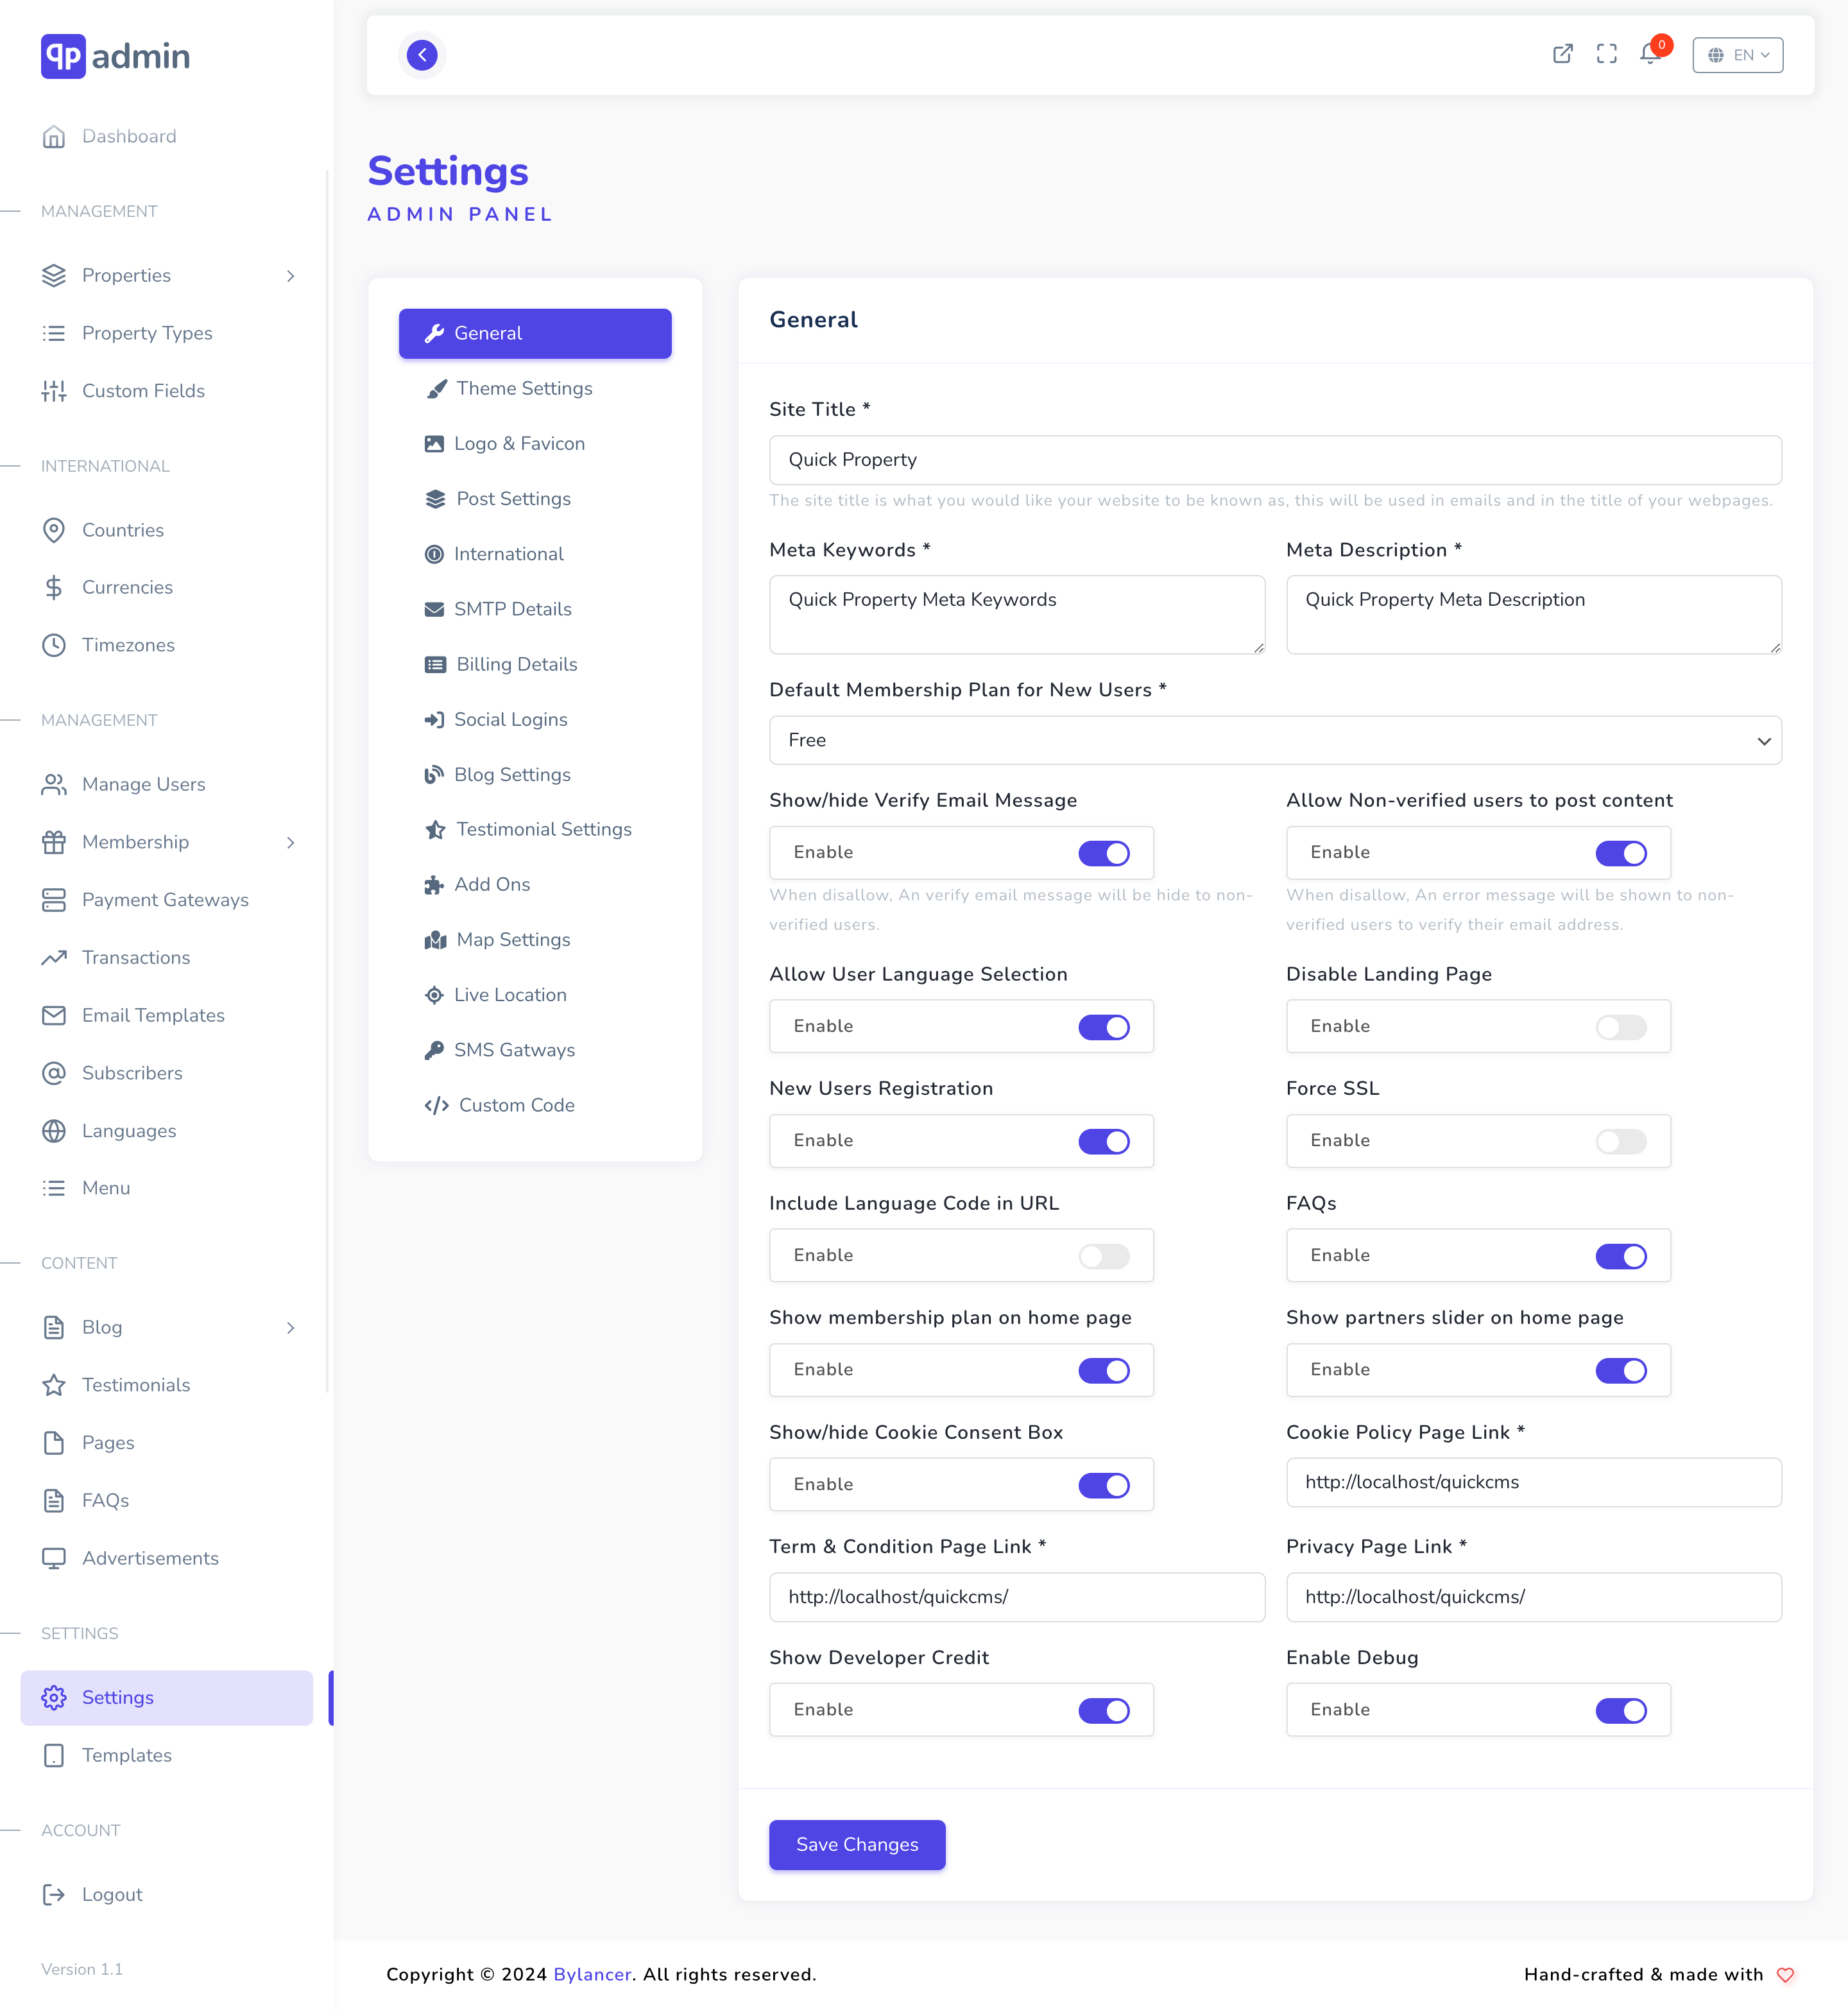Expand the Blog submenu chevron
Image resolution: width=1848 pixels, height=2010 pixels.
290,1328
